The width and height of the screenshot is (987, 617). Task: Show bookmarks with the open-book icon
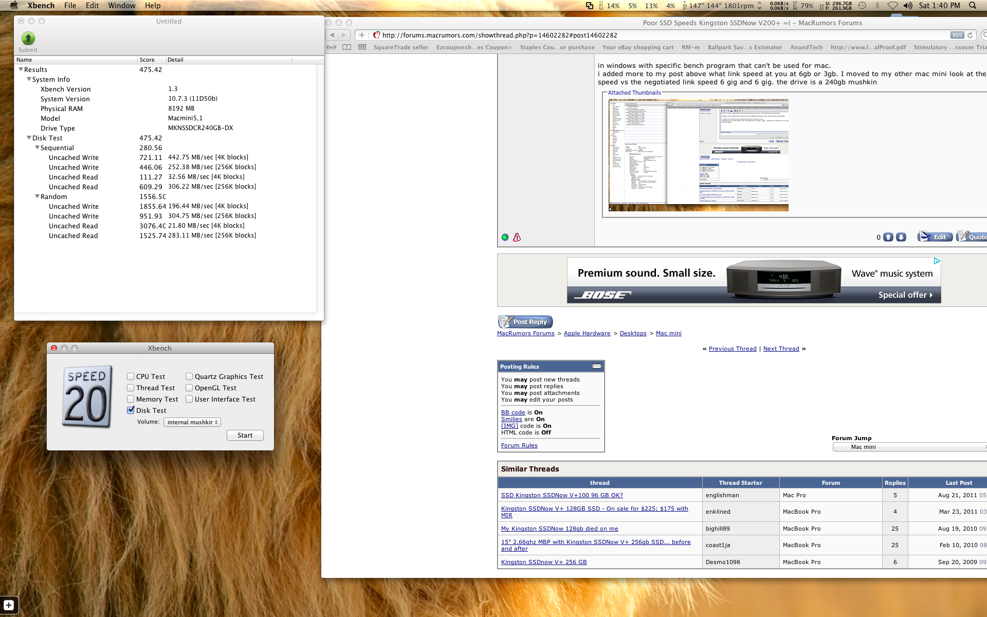(x=347, y=47)
